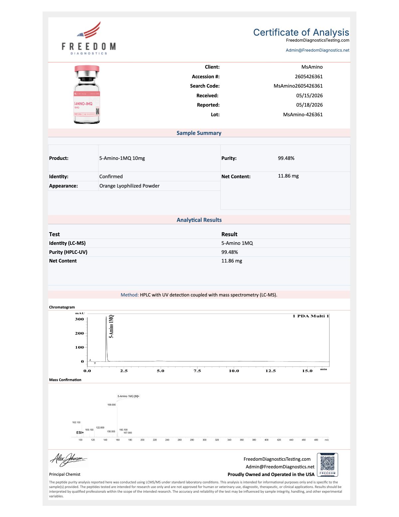Click the 5-Amino 1MQ result in Analytical Results
Screen dimensions: 399x517
click(x=237, y=243)
